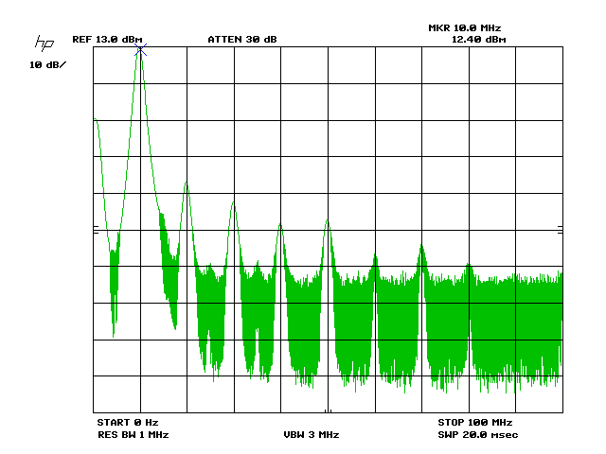Click the hp logo
Screen dimensions: 606x454
[45, 43]
